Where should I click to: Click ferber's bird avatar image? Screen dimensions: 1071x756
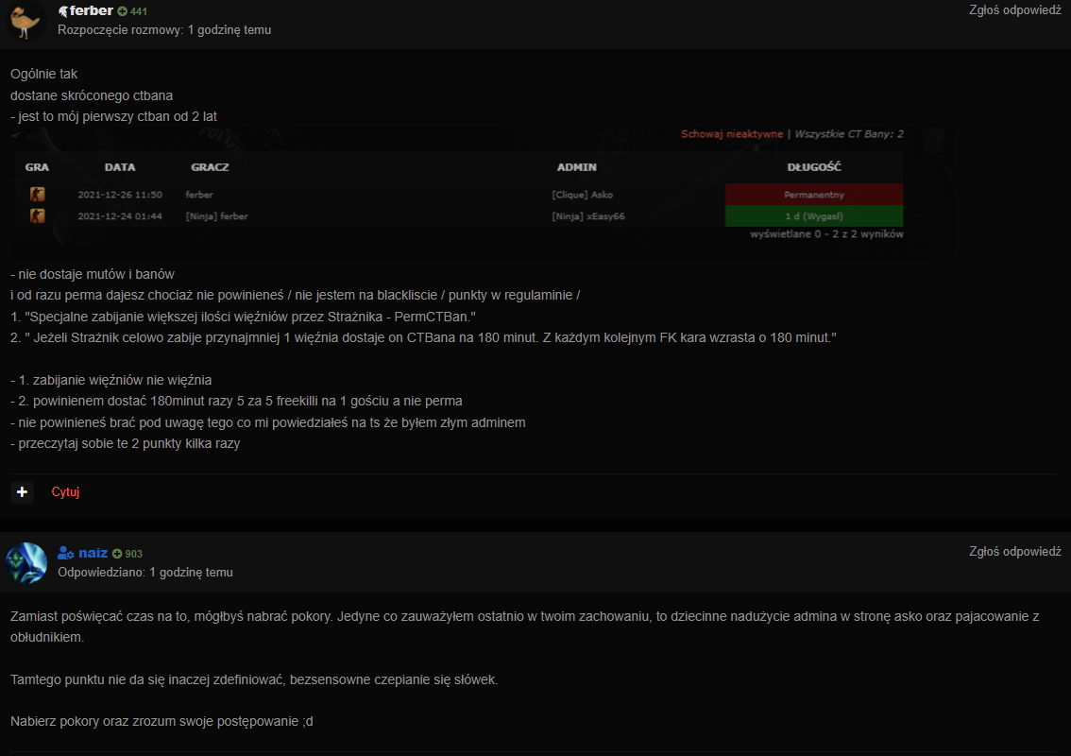(x=25, y=21)
